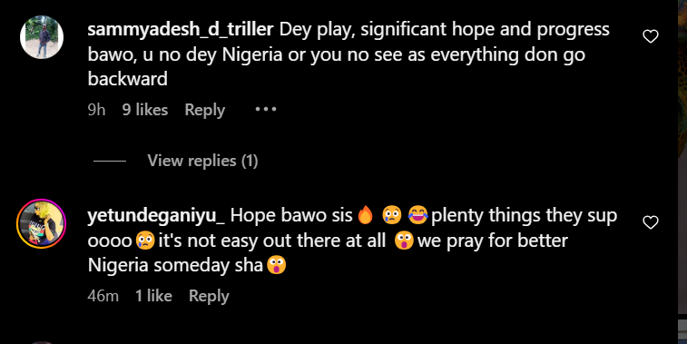Click the line beside View replies

coord(110,161)
